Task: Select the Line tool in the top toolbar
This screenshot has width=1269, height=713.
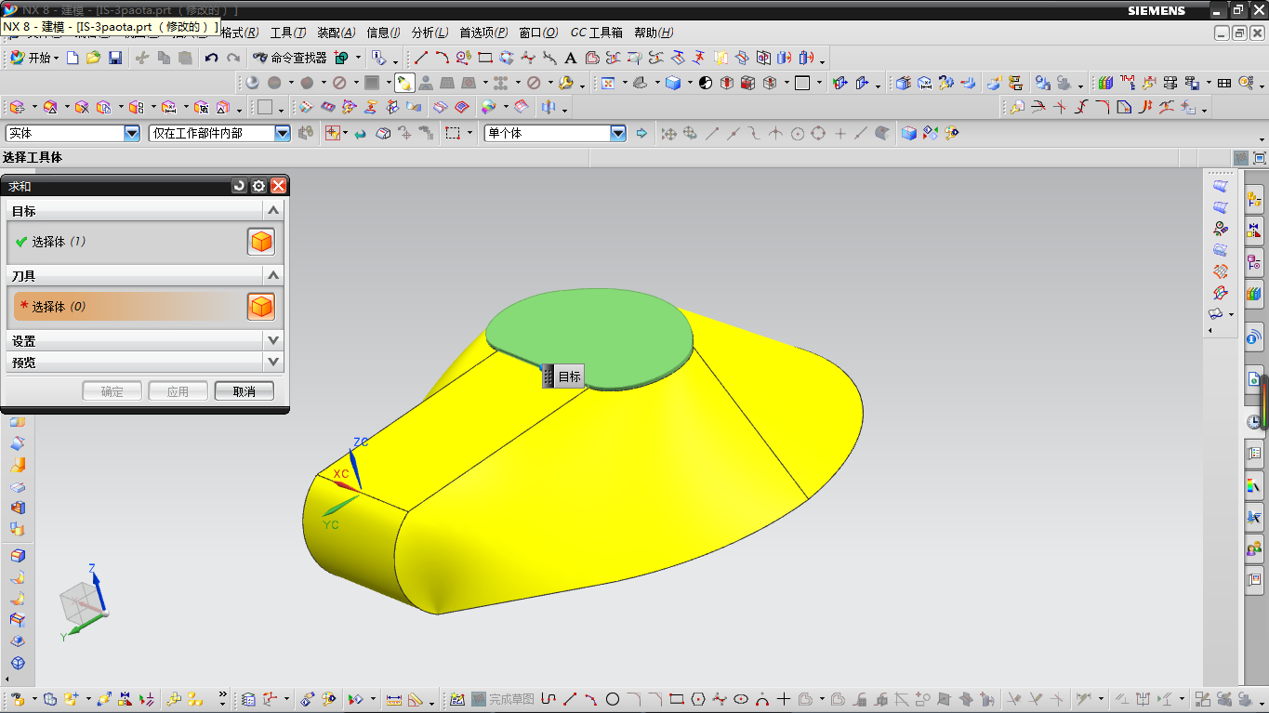Action: (421, 58)
